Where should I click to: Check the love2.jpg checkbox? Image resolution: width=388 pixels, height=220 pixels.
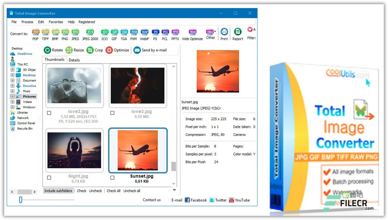coord(49,113)
